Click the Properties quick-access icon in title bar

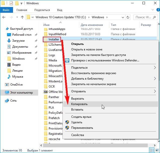point(11,3)
